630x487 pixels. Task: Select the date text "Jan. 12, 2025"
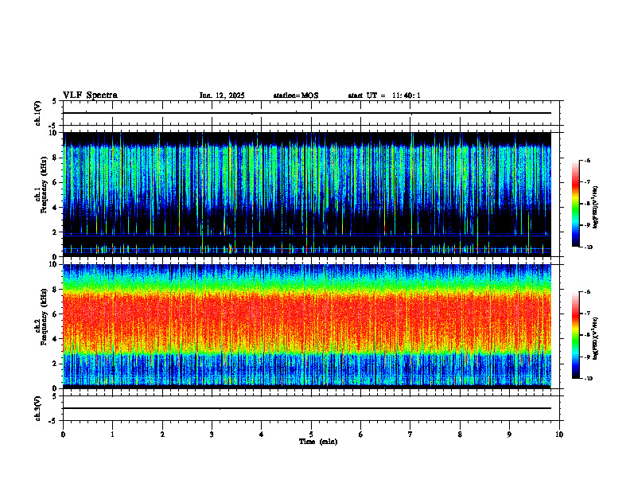[x=222, y=95]
